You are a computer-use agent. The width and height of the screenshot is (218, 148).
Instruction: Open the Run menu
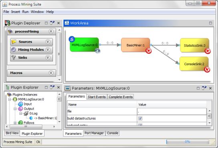25,12
